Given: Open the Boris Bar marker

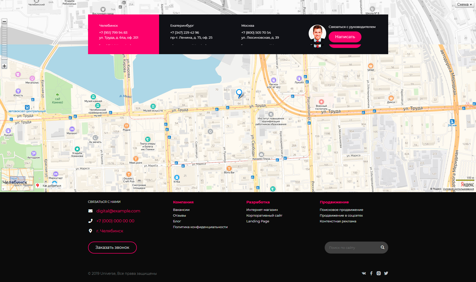Looking at the screenshot, I should pyautogui.click(x=229, y=168).
